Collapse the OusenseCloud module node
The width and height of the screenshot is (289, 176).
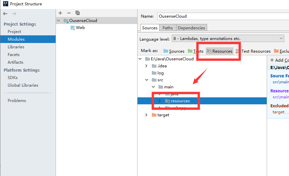(x=59, y=21)
